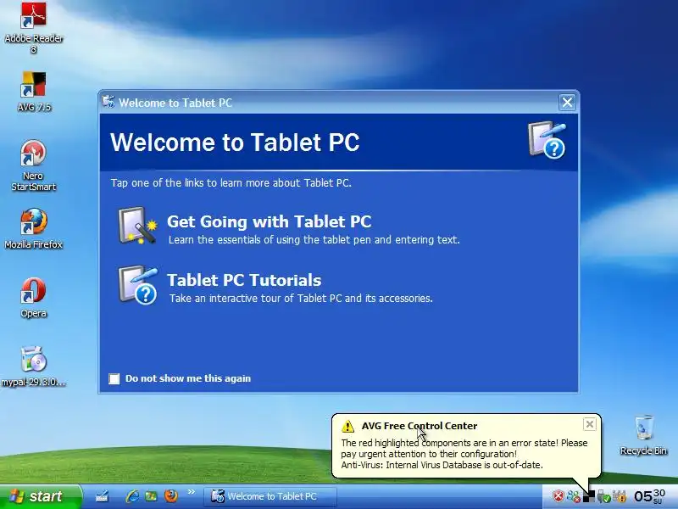
Task: Select the Nero StartSmart desktop icon
Action: (33, 165)
